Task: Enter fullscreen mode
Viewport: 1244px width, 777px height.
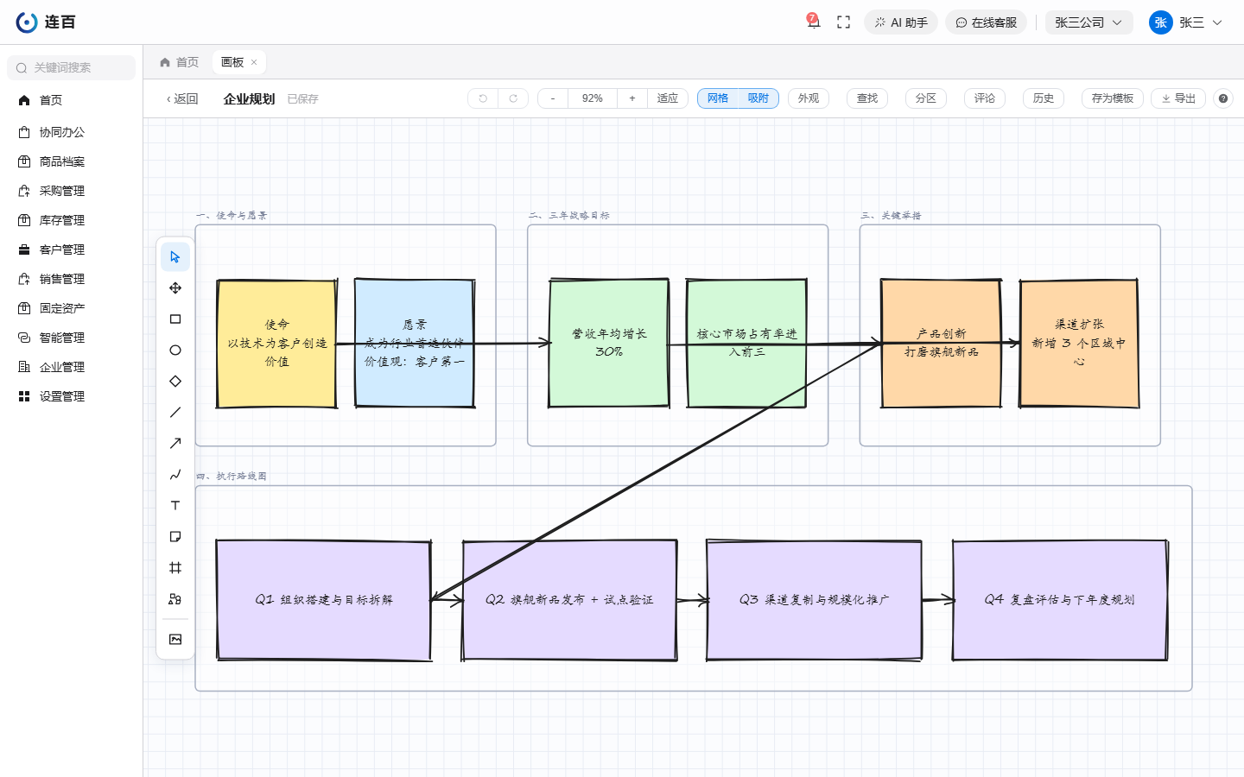Action: pos(844,22)
